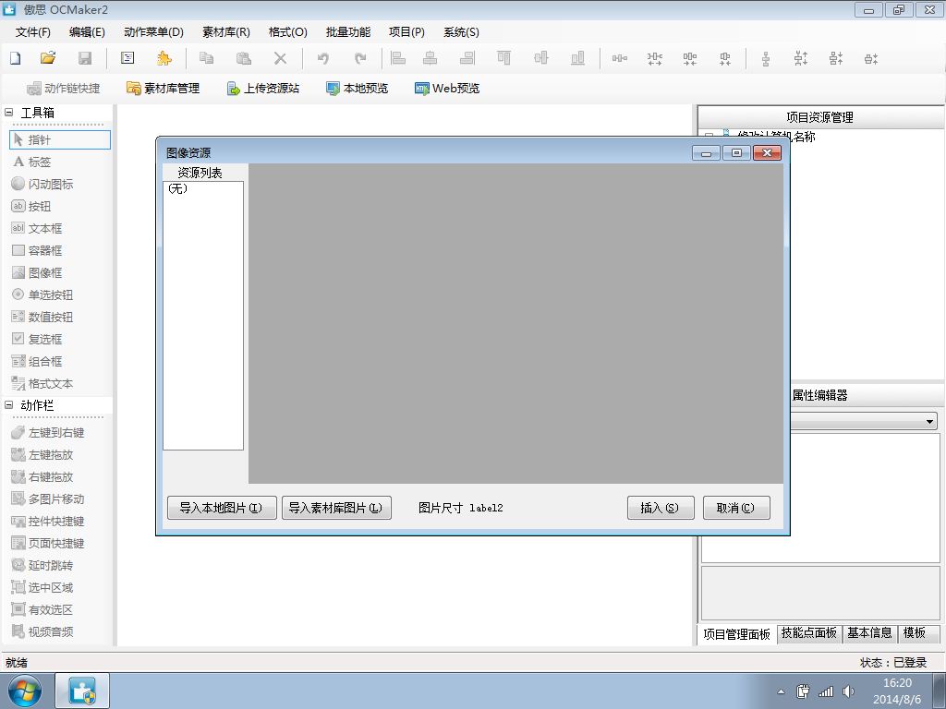Image resolution: width=946 pixels, height=709 pixels.
Task: Select the (无) entry in 资源列表
Action: pyautogui.click(x=202, y=188)
